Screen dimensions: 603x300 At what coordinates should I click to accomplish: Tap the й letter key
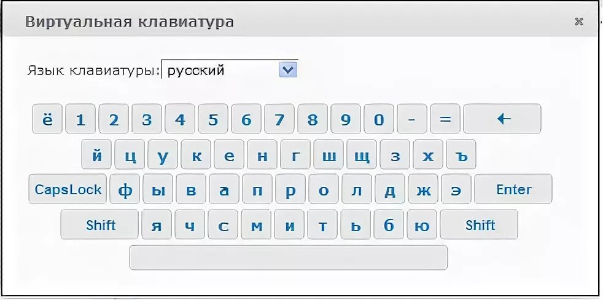pos(96,154)
